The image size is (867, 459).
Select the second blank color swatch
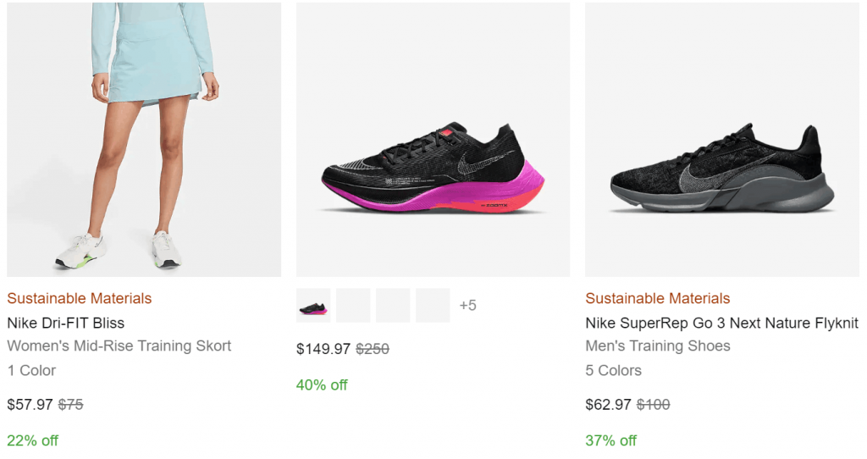353,306
